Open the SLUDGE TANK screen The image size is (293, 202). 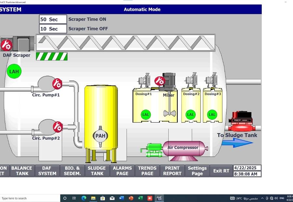(x=97, y=171)
